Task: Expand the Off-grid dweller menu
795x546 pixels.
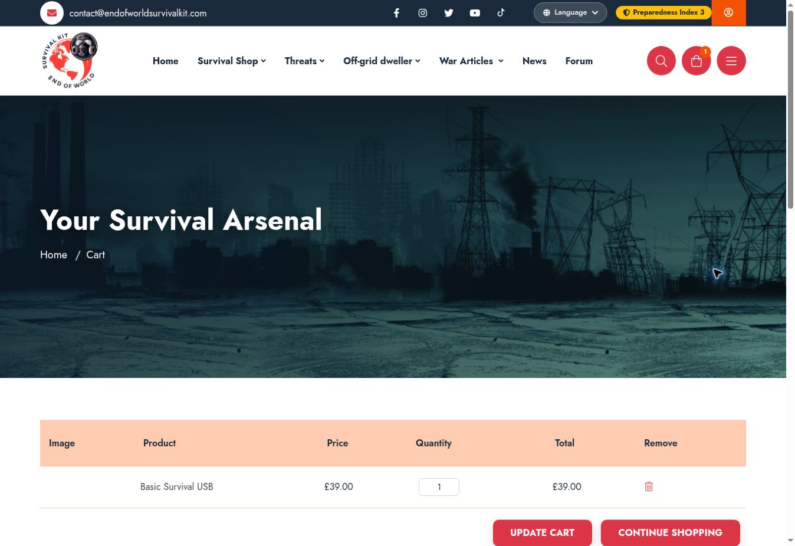Action: [382, 61]
